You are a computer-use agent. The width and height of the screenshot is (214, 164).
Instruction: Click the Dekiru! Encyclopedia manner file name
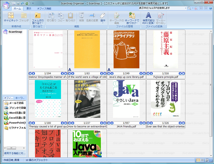click(48, 77)
